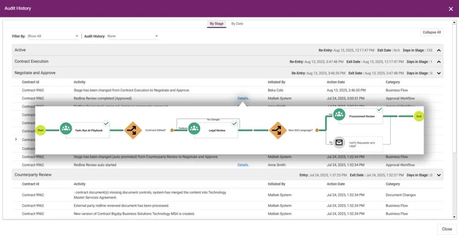Click the Contract Edited decision diamond icon
Viewport: 459px width, 235px height.
tap(133, 130)
